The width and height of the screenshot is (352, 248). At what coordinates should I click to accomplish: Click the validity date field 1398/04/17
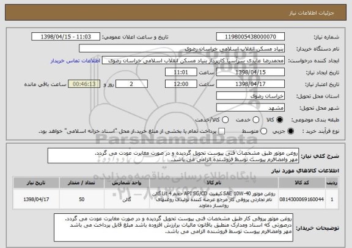point(251,84)
